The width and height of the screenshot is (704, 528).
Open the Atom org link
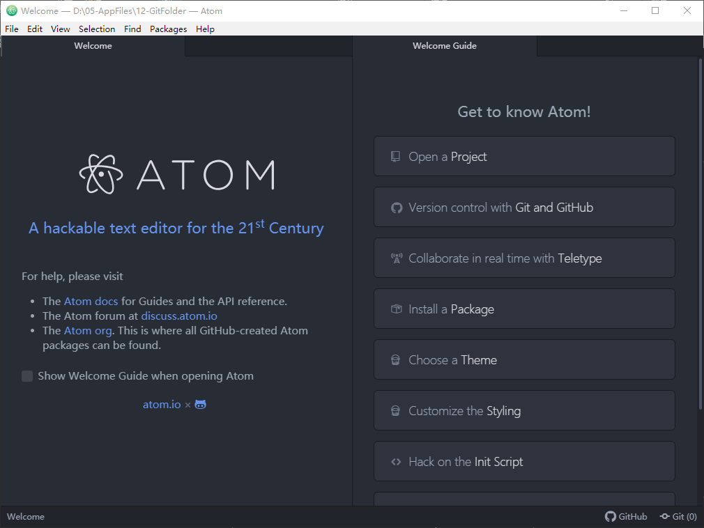point(88,331)
